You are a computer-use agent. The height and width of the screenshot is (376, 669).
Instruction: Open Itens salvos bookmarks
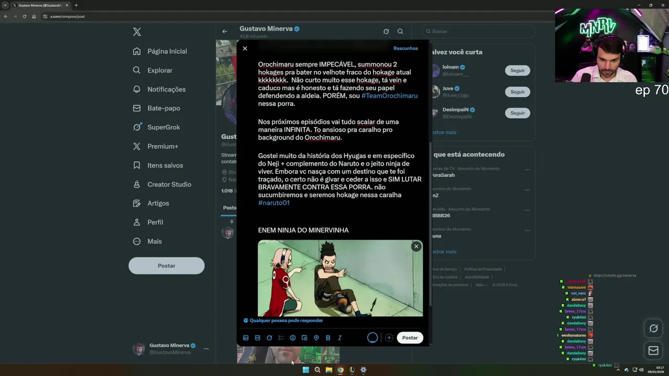tap(158, 165)
